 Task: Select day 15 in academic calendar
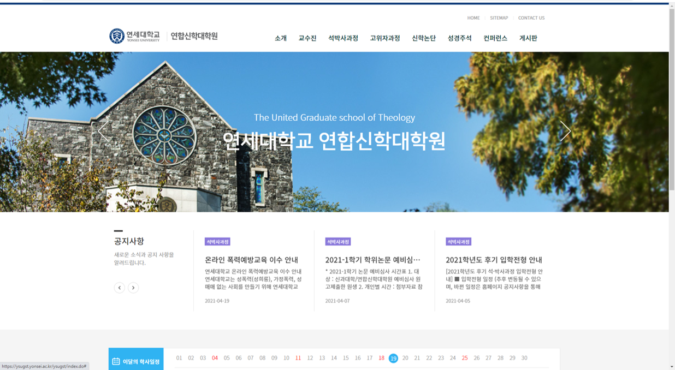point(346,358)
